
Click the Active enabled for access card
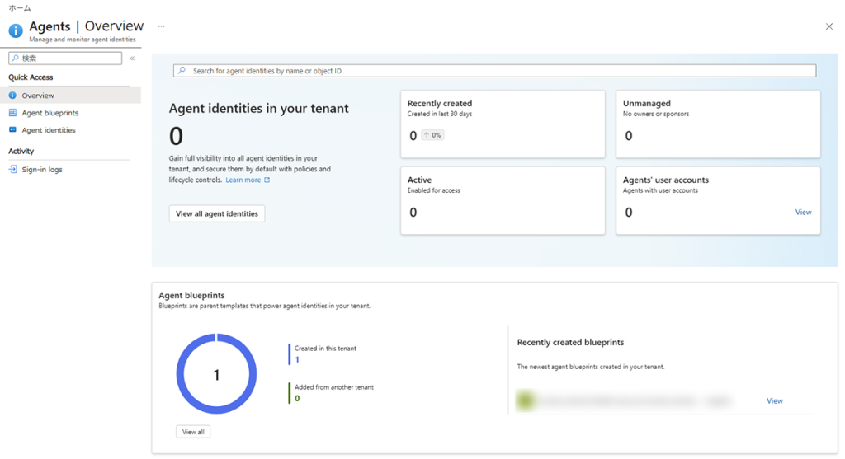coord(503,200)
